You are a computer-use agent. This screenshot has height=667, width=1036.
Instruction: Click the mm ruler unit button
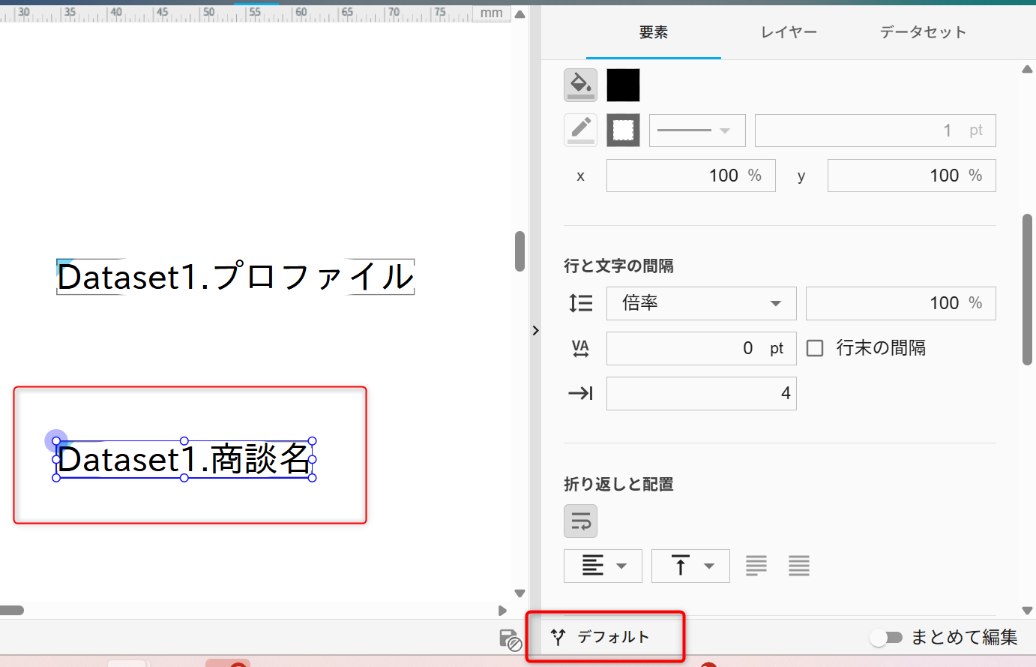pyautogui.click(x=492, y=13)
